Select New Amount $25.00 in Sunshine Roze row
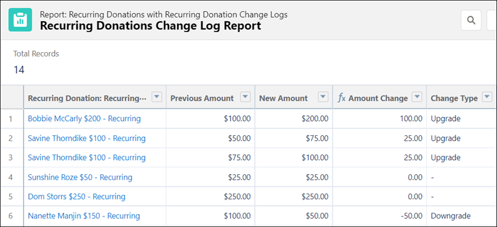The height and width of the screenshot is (227, 497). 294,177
